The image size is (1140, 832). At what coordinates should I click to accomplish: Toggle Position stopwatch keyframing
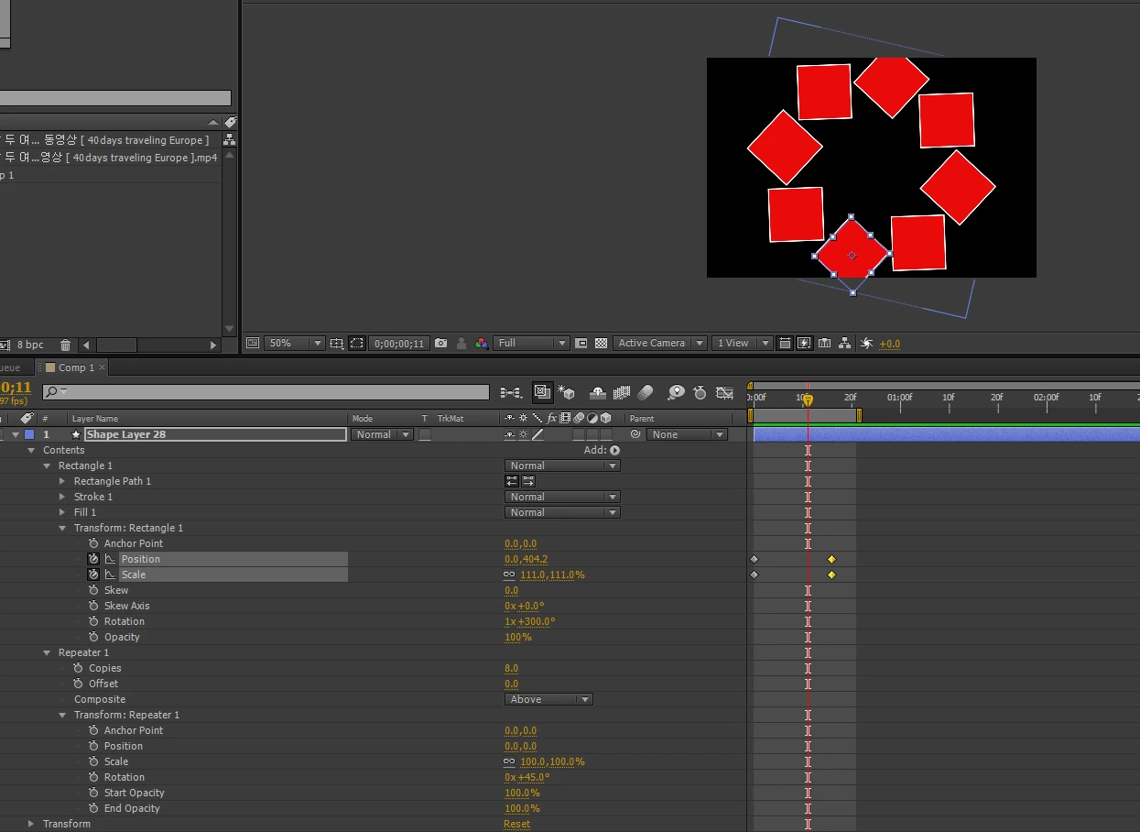point(93,559)
